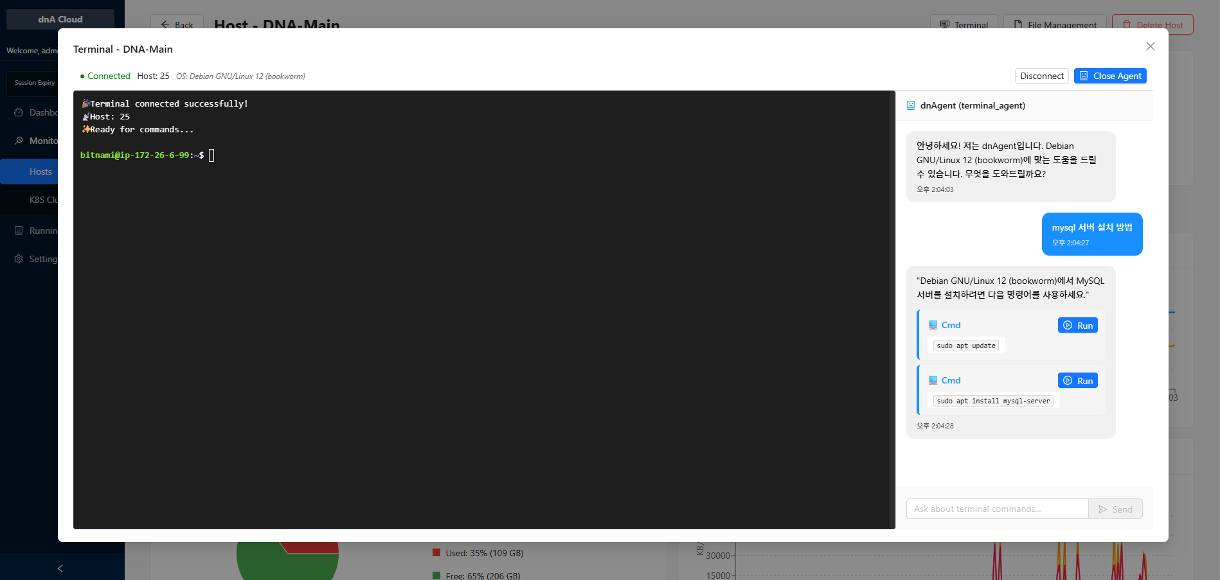Focus the Ask about terminal commands field
Image resolution: width=1220 pixels, height=580 pixels.
pyautogui.click(x=996, y=509)
